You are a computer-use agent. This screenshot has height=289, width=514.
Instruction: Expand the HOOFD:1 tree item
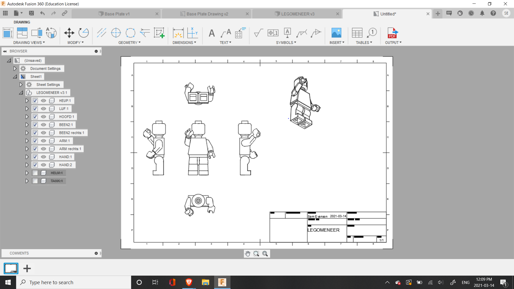pos(27,117)
